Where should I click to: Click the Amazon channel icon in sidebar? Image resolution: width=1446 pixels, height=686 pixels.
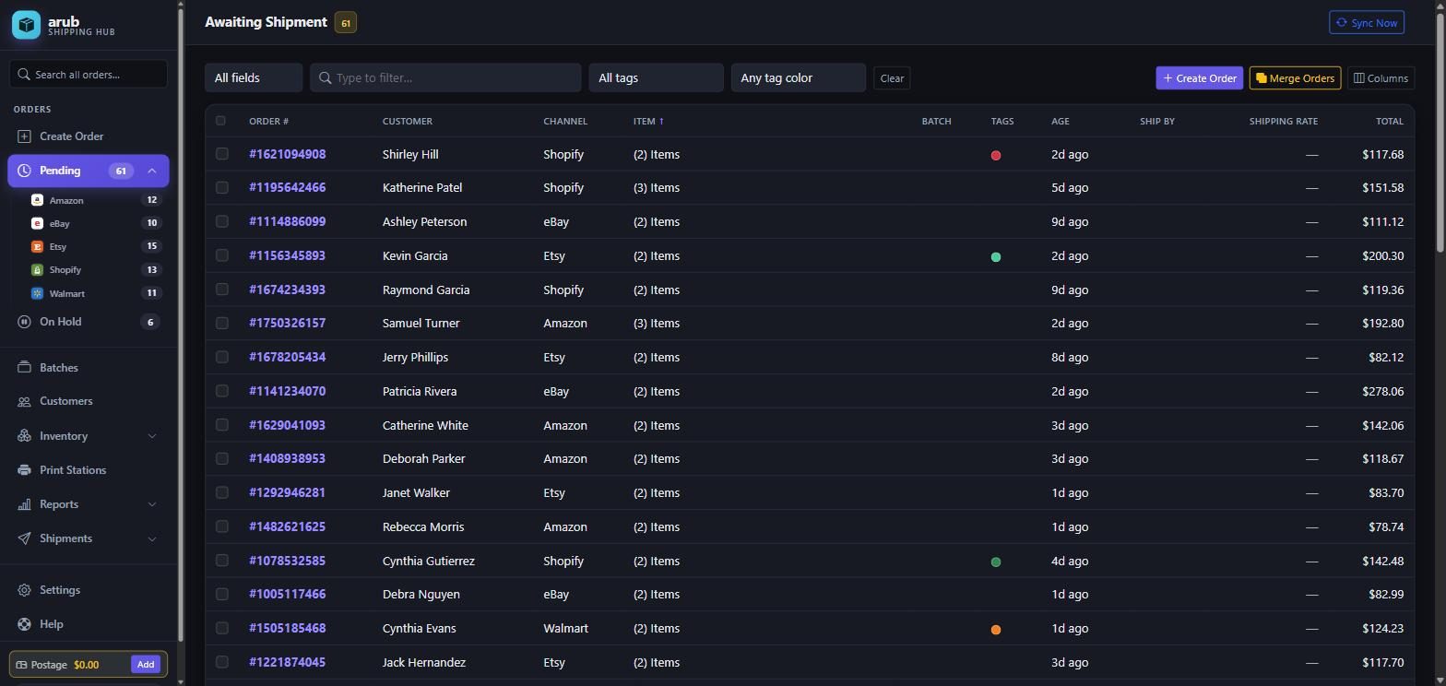click(x=37, y=200)
